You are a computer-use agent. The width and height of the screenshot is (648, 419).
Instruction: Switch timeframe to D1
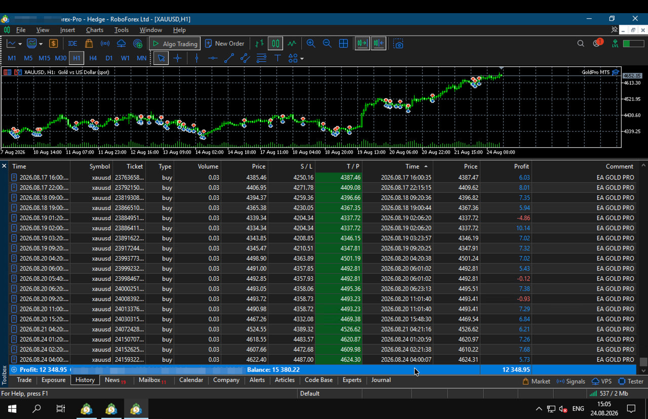coord(109,58)
